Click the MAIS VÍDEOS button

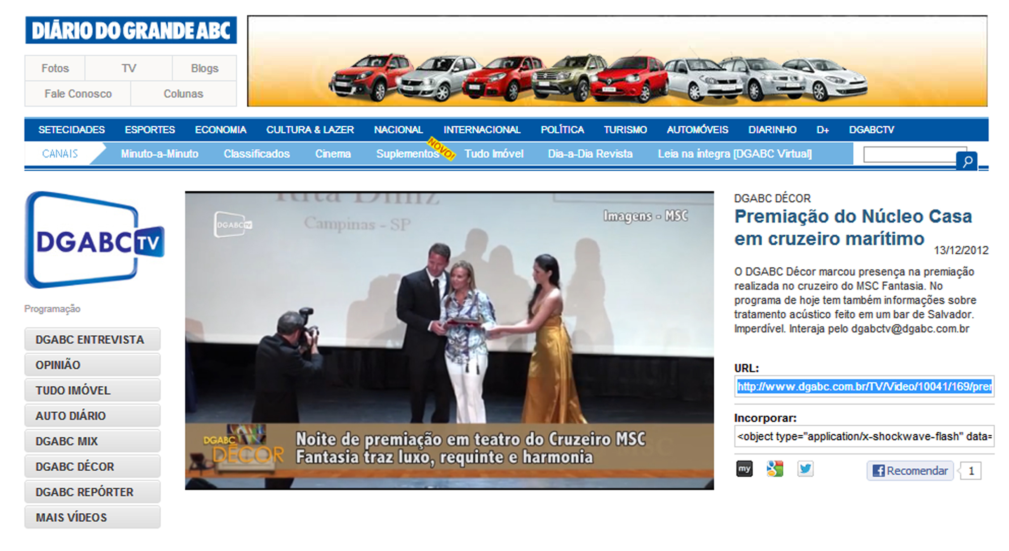[92, 517]
